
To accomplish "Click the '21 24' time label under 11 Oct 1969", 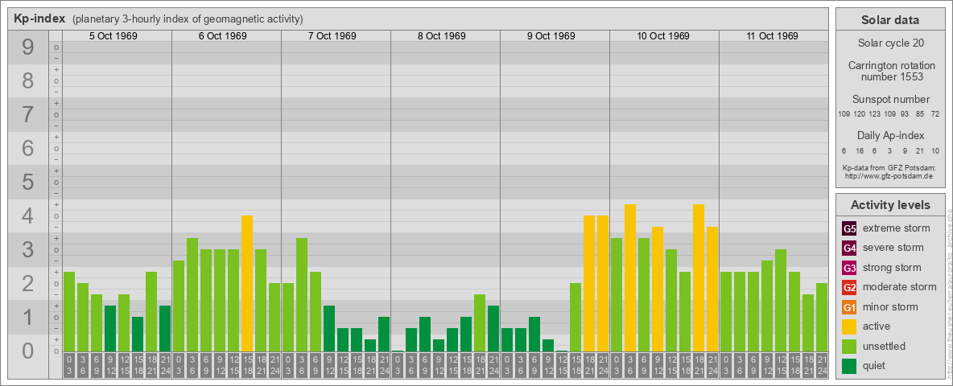I will [821, 365].
